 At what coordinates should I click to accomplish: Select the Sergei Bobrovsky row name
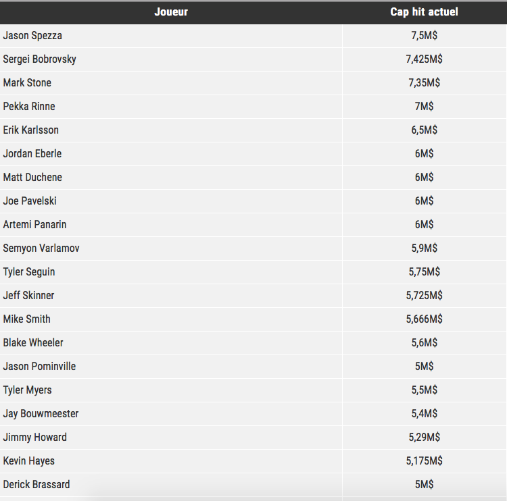pyautogui.click(x=39, y=59)
